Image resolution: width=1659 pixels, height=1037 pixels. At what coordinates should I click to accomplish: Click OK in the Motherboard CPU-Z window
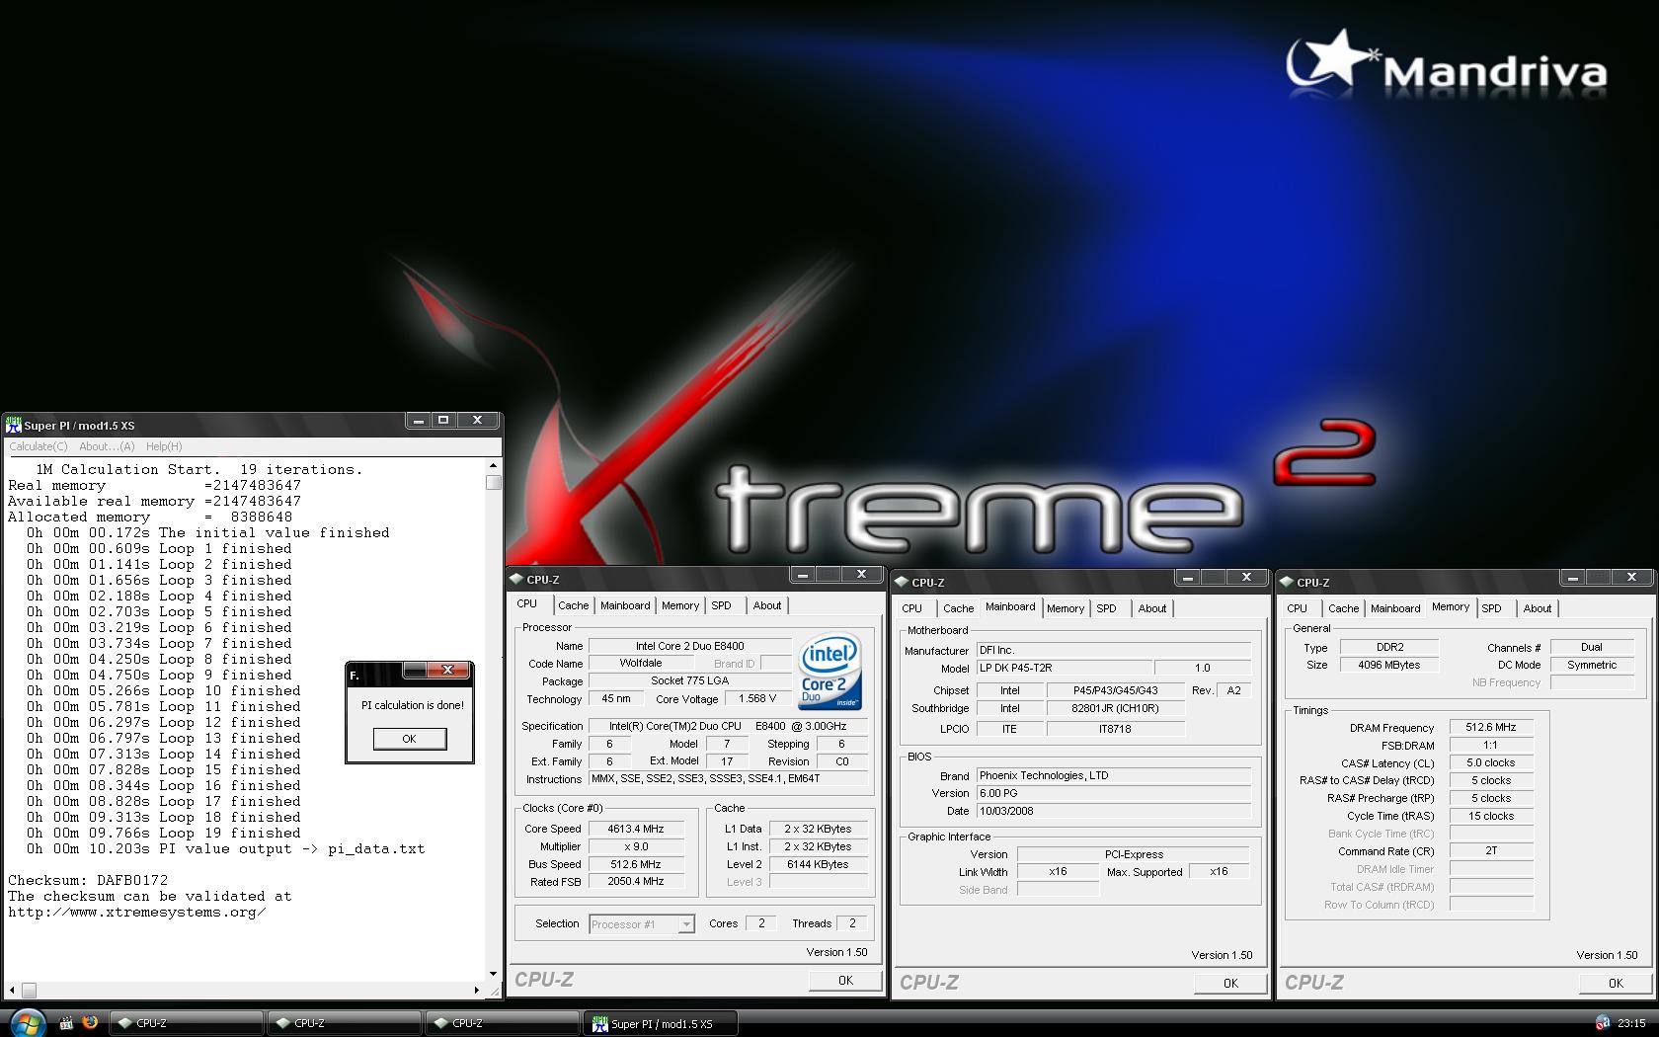(x=1230, y=983)
